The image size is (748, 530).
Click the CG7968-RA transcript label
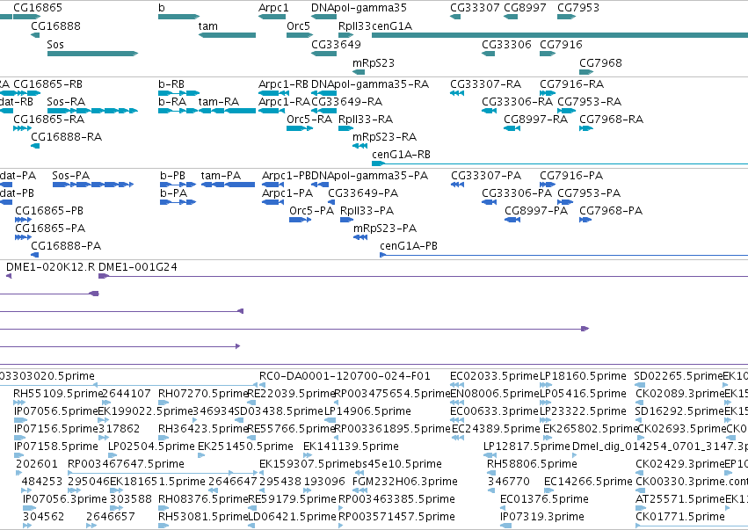611,120
